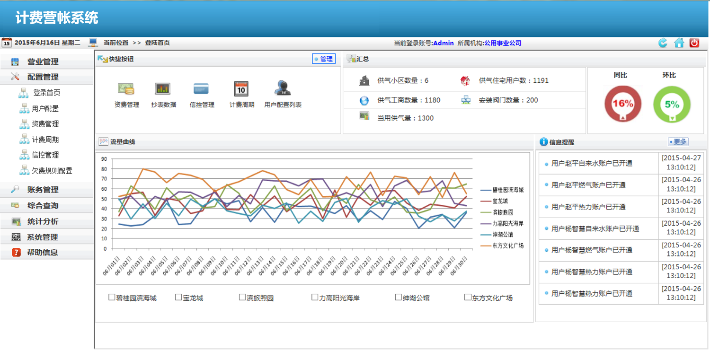The width and height of the screenshot is (710, 351).
Task: Click 宝龙城 red chart legend entry
Action: point(494,201)
